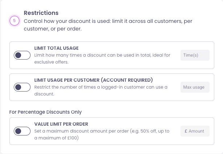The image size is (223, 154).
Task: Click the Restrictions section heading
Action: 41,13
